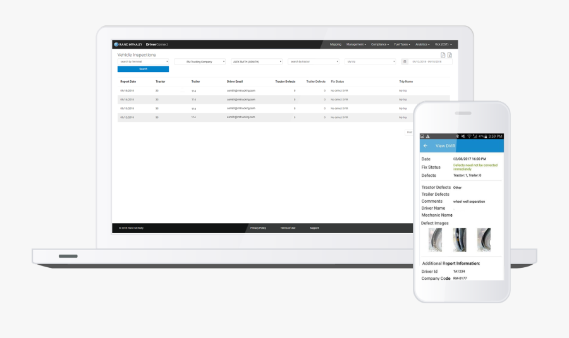Export inspections with the spreadsheet icon
The width and height of the screenshot is (569, 338).
[450, 56]
